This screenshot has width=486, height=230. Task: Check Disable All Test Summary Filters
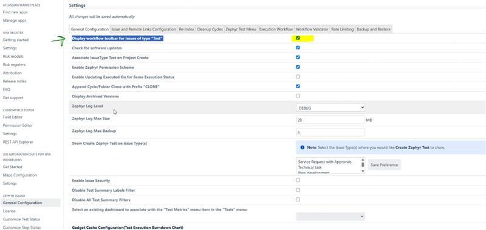(x=298, y=200)
